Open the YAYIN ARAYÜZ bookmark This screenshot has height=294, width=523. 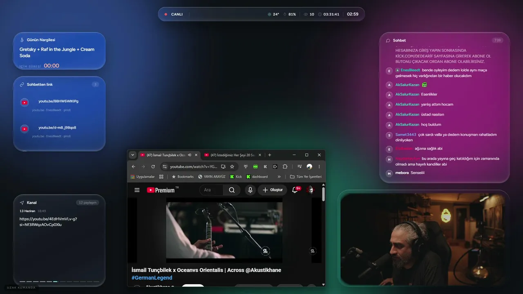[x=212, y=177]
